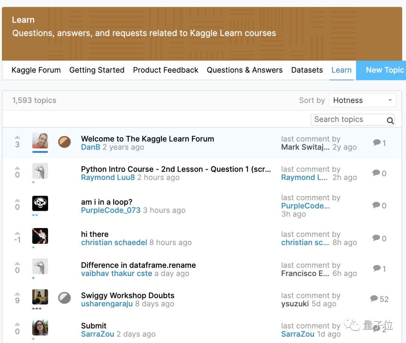Visit author link usharengaraju
The image size is (406, 343).
click(107, 304)
